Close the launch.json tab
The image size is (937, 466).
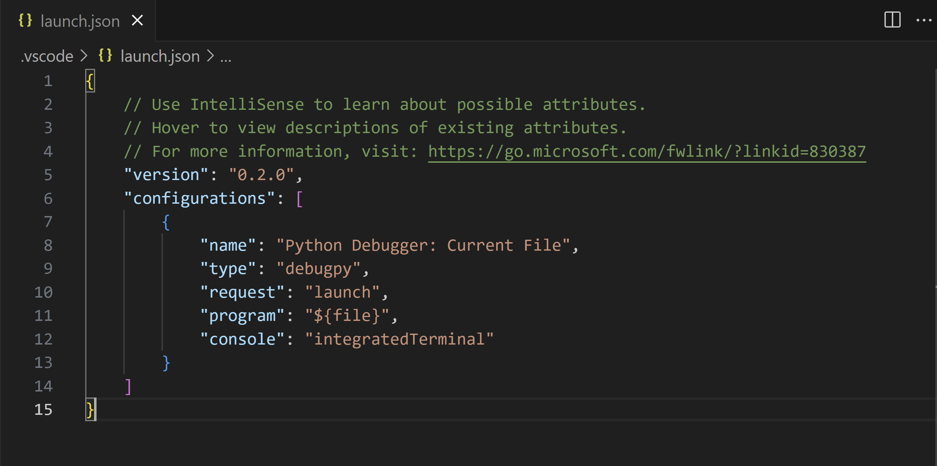click(137, 21)
